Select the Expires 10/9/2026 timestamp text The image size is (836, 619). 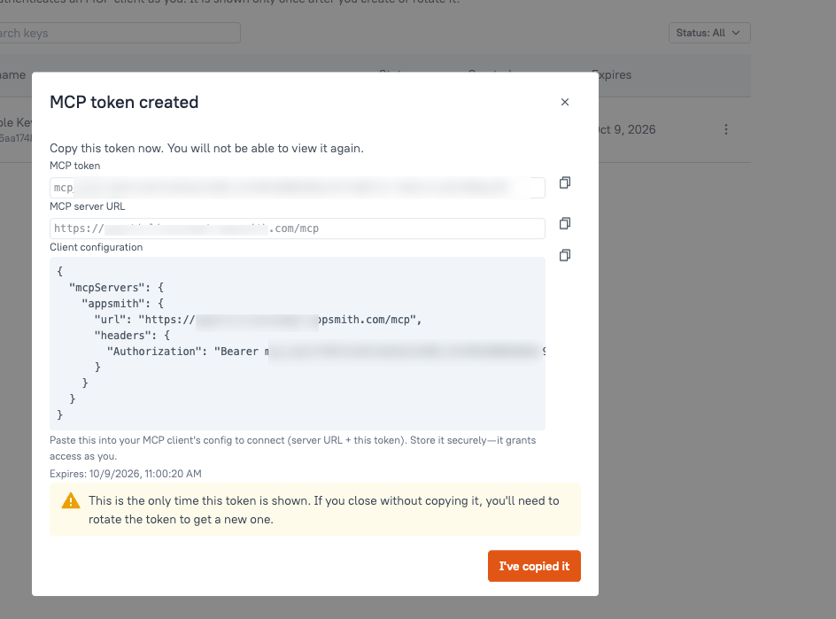point(125,474)
